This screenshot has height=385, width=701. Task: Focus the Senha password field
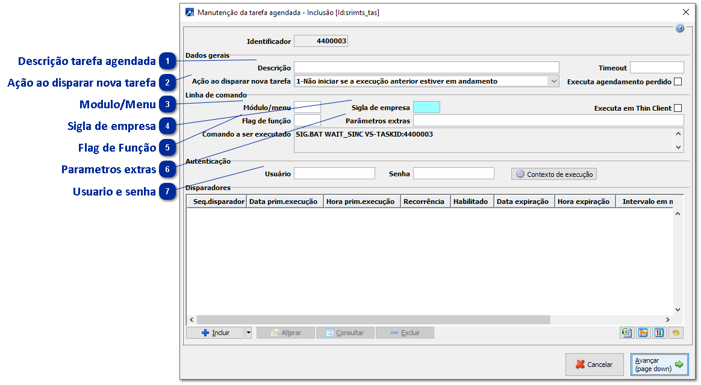point(453,173)
